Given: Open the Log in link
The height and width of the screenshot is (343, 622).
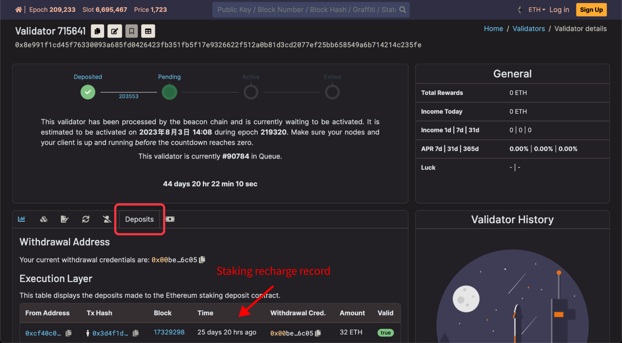Looking at the screenshot, I should pyautogui.click(x=559, y=10).
